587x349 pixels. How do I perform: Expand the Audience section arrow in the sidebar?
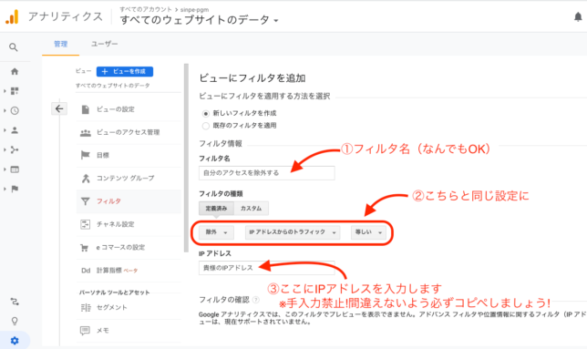click(5, 130)
